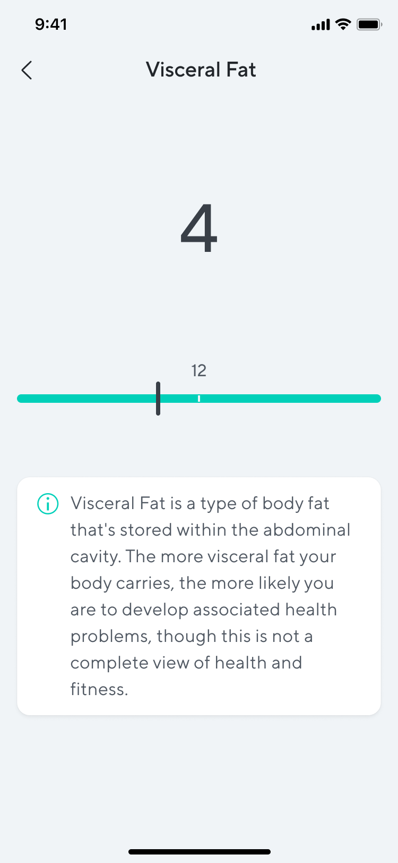The height and width of the screenshot is (863, 398).
Task: Tap the left end of the teal range bar
Action: point(24,399)
